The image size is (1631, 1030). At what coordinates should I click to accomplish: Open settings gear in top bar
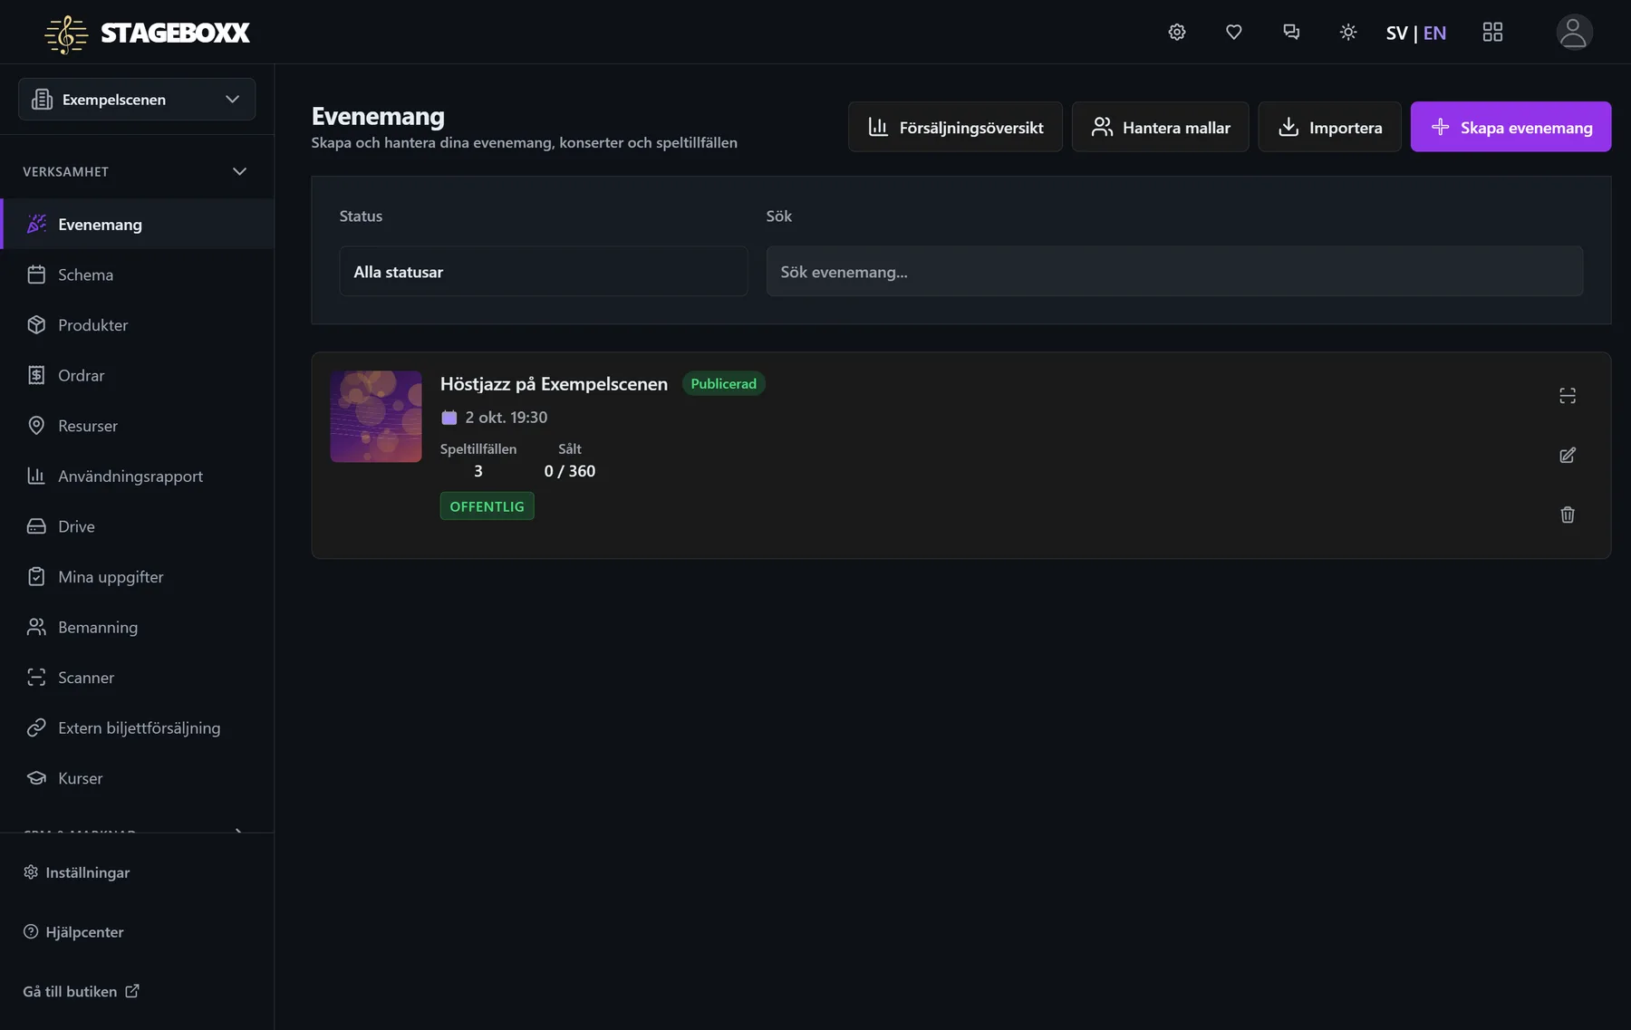point(1176,33)
